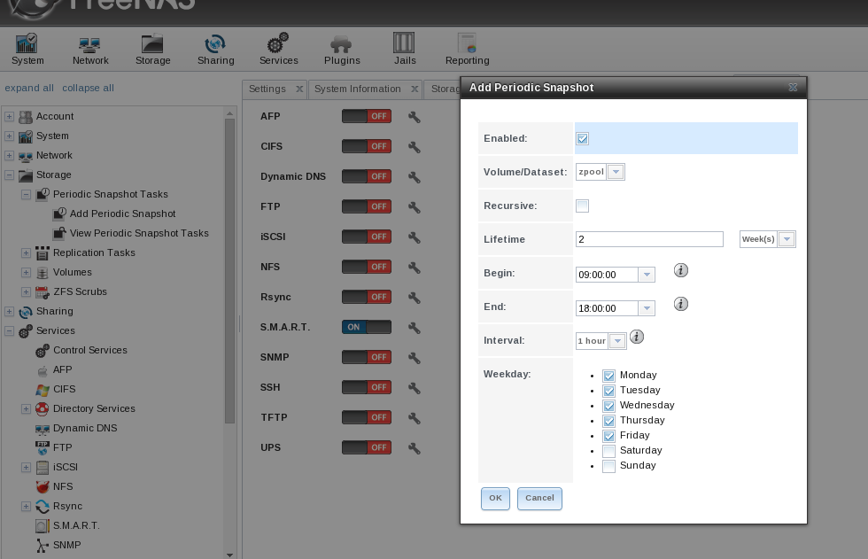Configure FTP with its wrench icon
The image size is (868, 559).
click(415, 207)
